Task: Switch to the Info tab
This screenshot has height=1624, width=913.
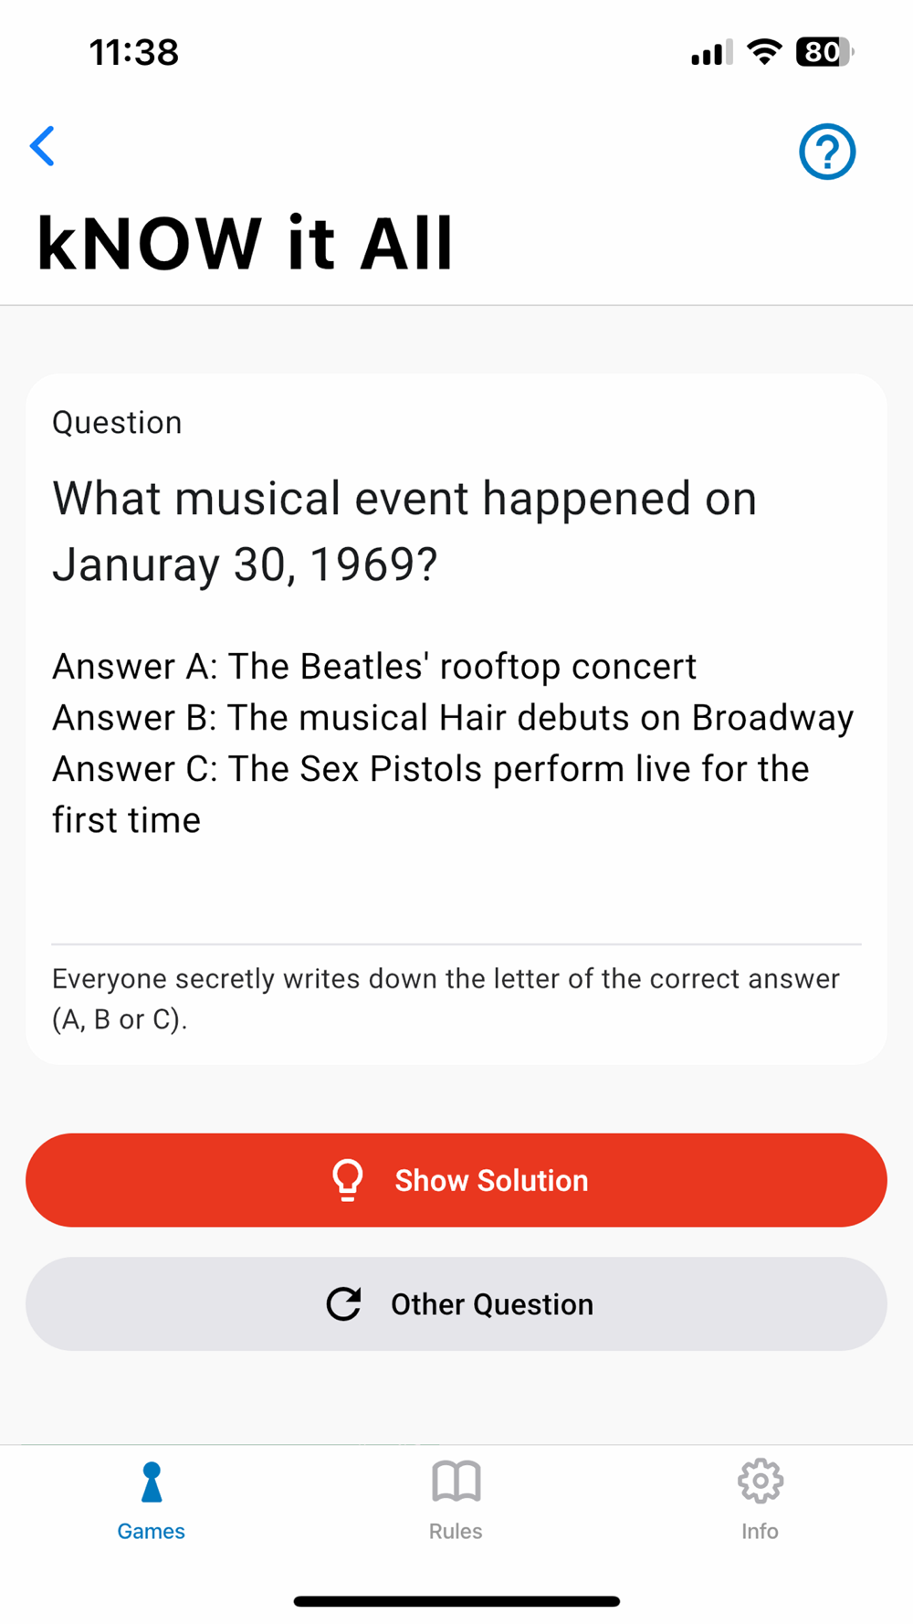Action: tap(760, 1531)
